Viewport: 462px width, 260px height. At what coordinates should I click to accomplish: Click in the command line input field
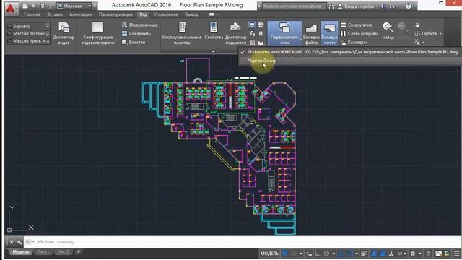[x=242, y=242]
